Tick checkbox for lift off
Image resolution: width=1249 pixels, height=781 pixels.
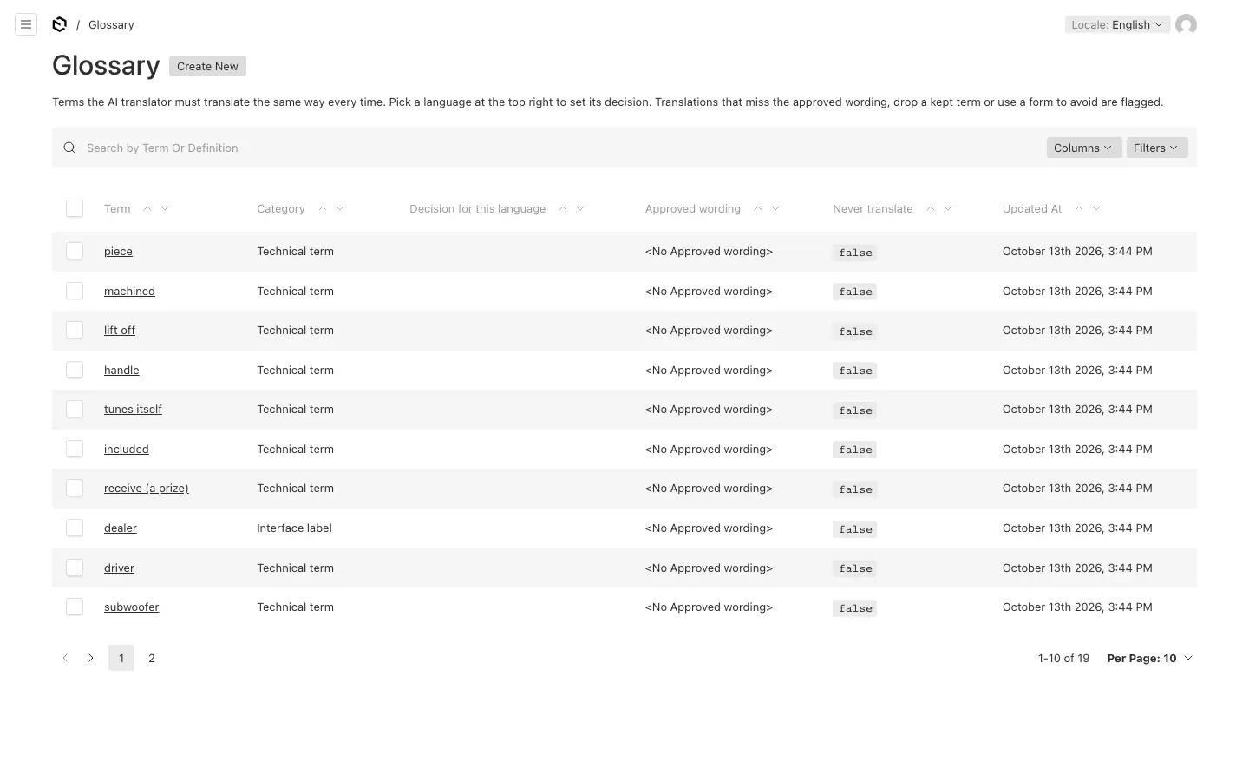click(x=75, y=330)
